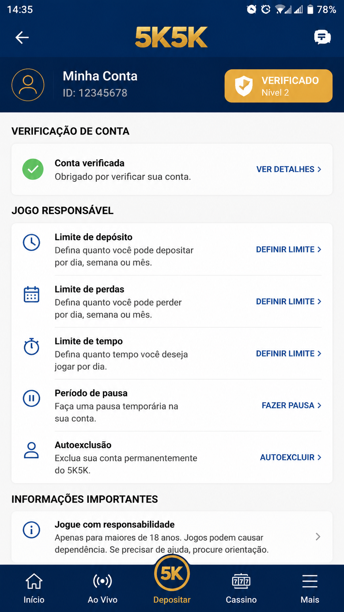This screenshot has width=344, height=612.
Task: Tap the self-exclusion person icon
Action: [x=31, y=450]
